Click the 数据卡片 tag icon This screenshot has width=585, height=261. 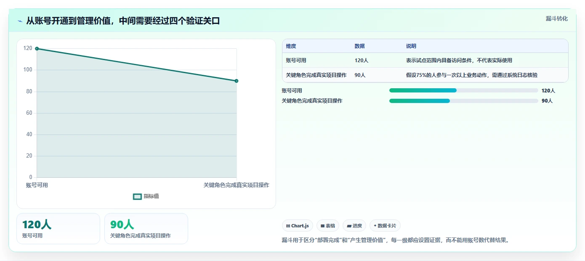[x=375, y=226]
